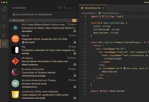Click the EXTENSIONES panel title

(19, 8)
